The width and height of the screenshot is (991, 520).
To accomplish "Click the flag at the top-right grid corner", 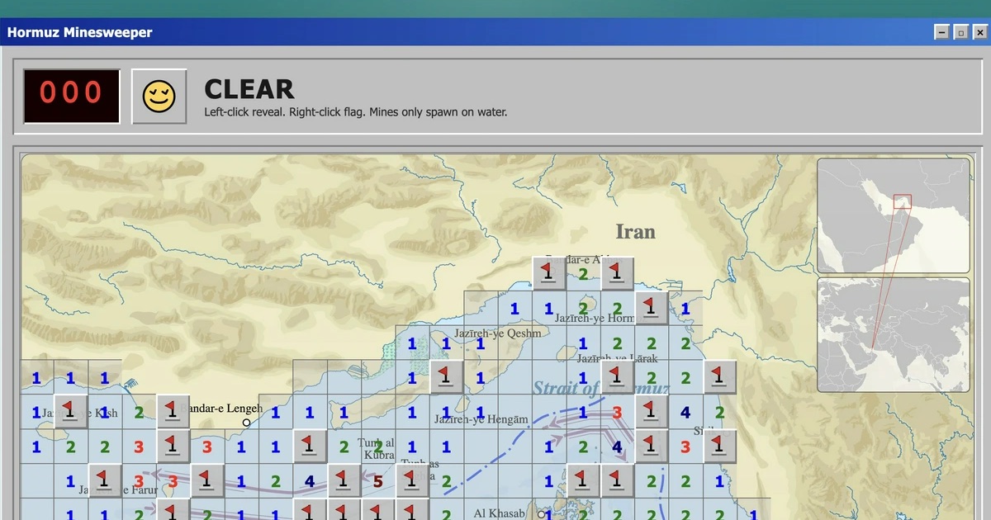I will [x=719, y=376].
